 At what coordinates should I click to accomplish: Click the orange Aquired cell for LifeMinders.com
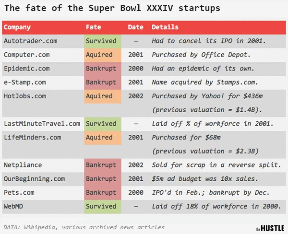click(x=101, y=138)
